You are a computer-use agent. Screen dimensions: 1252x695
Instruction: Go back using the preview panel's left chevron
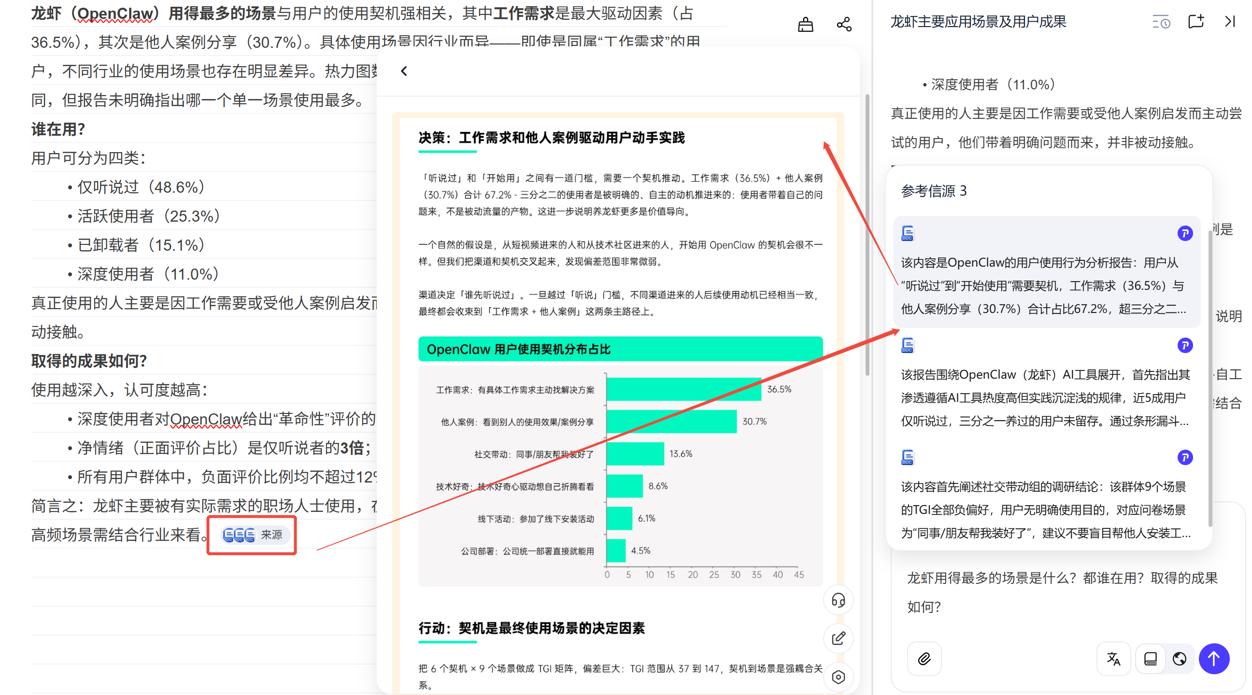(x=404, y=71)
